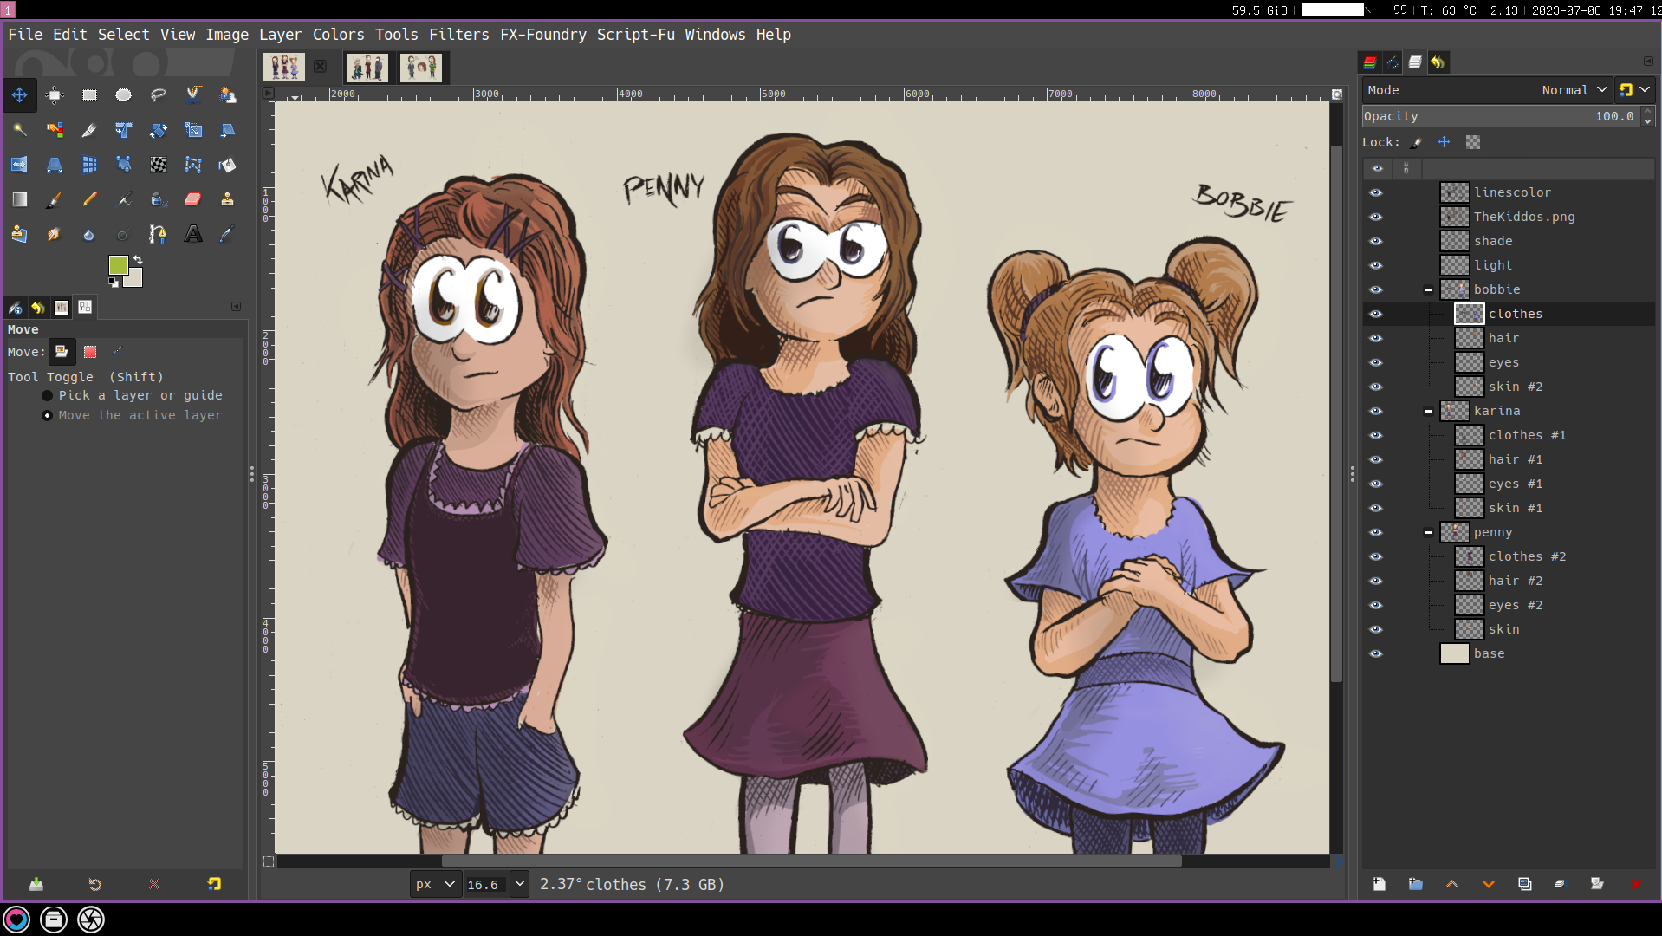This screenshot has width=1662, height=936.
Task: Collapse the penny layer group
Action: tap(1428, 532)
